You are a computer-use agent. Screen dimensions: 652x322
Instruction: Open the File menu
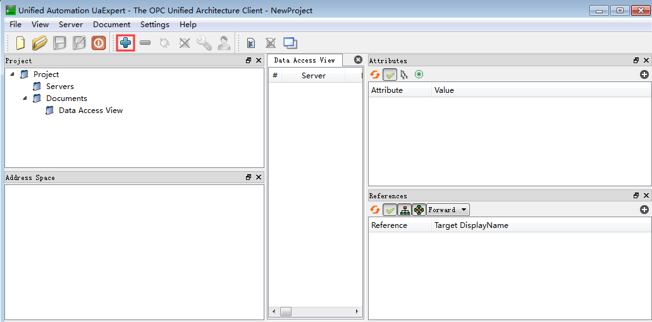coord(15,25)
